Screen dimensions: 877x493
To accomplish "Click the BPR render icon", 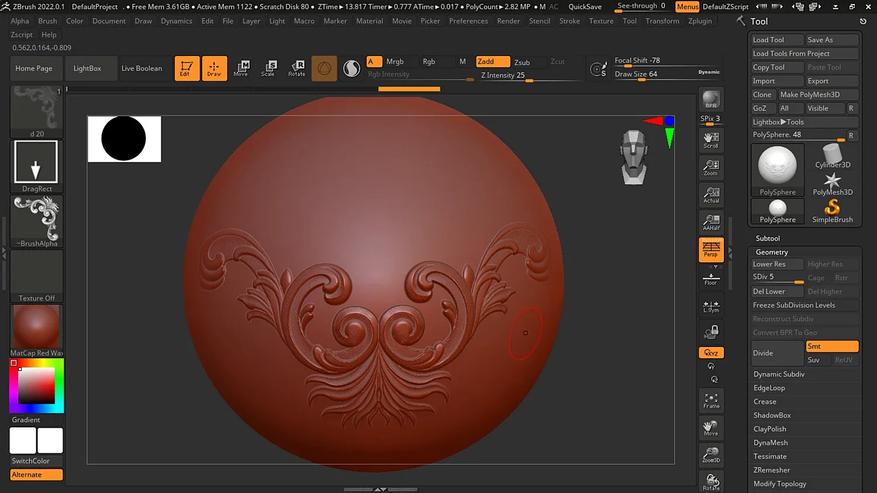I will pos(711,100).
